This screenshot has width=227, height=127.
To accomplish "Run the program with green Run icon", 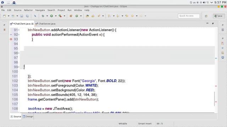I will coord(51,16).
